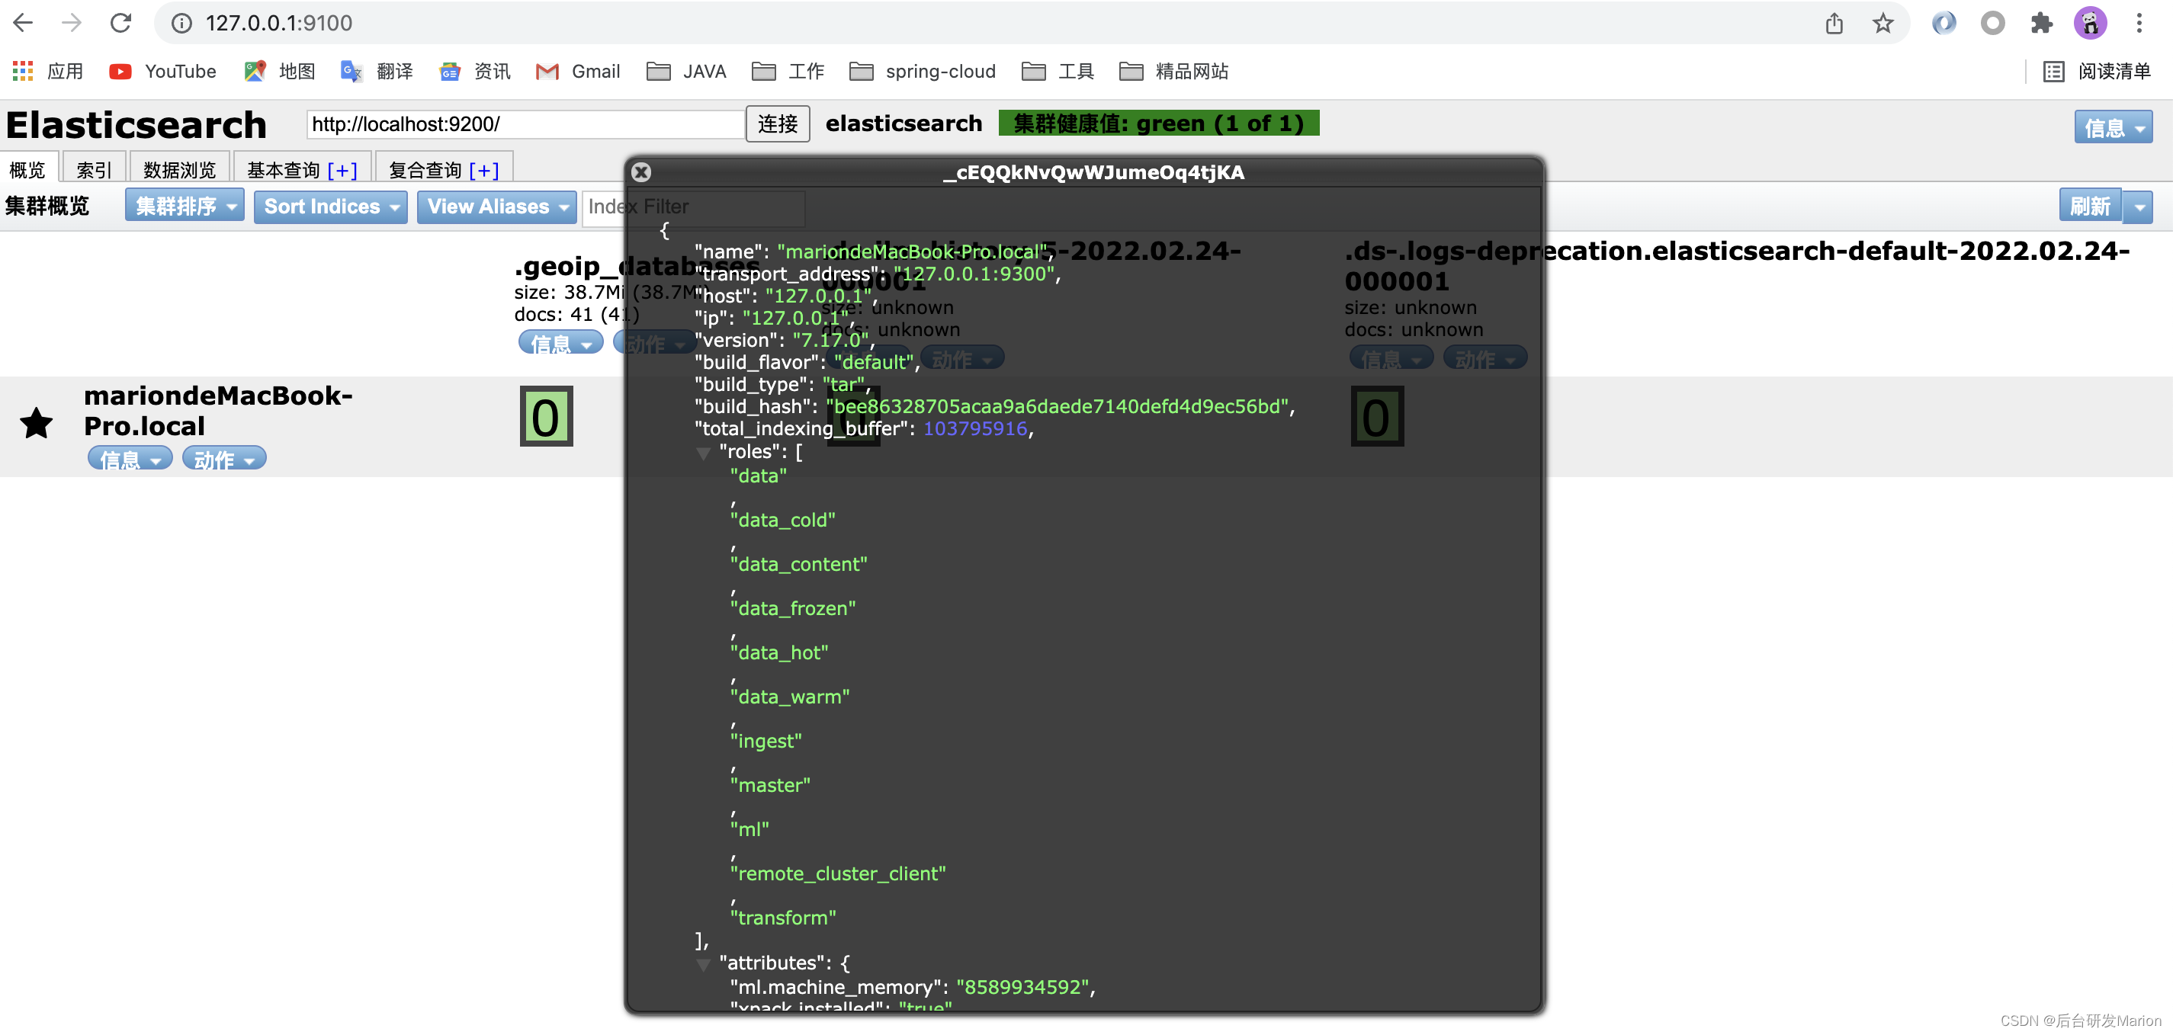Reload the browser page
Image resolution: width=2173 pixels, height=1035 pixels.
coord(120,23)
